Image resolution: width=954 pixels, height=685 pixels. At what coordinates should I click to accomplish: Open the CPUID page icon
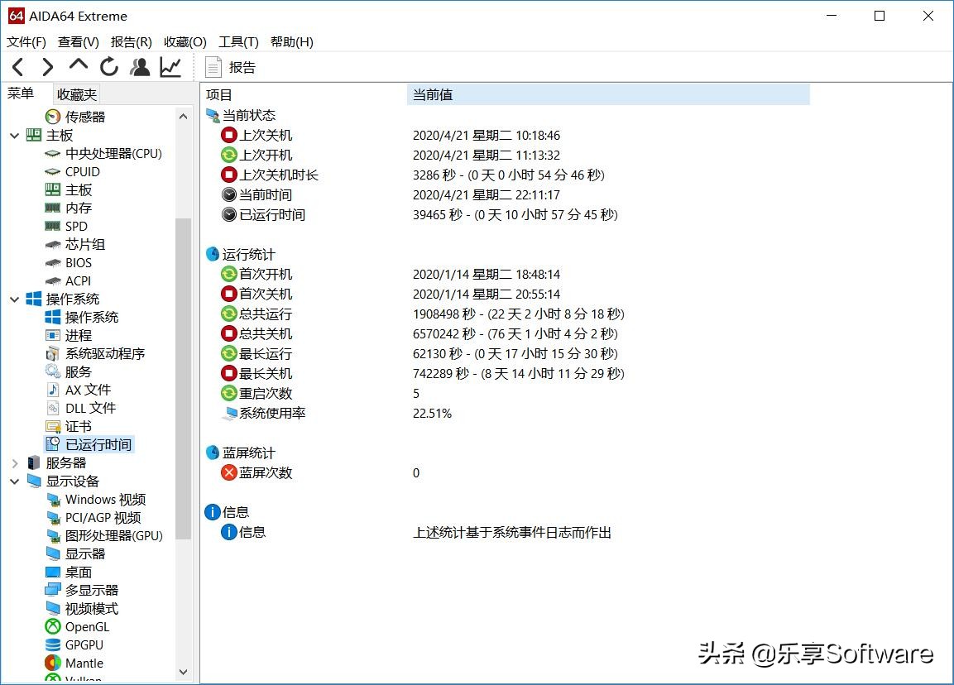(52, 171)
